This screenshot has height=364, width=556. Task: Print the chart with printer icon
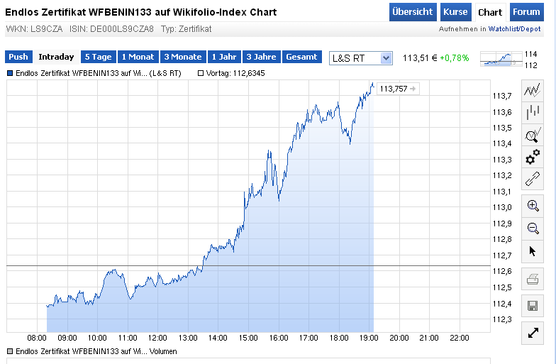(533, 279)
